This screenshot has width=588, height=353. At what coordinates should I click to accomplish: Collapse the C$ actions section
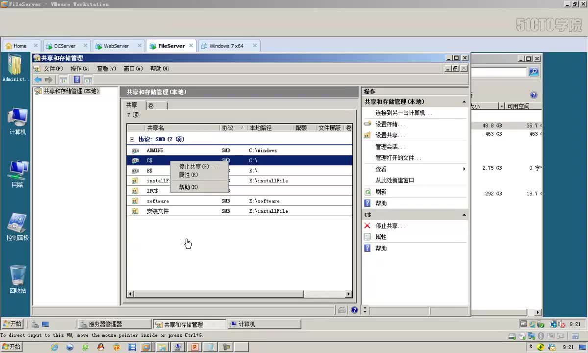(x=464, y=215)
